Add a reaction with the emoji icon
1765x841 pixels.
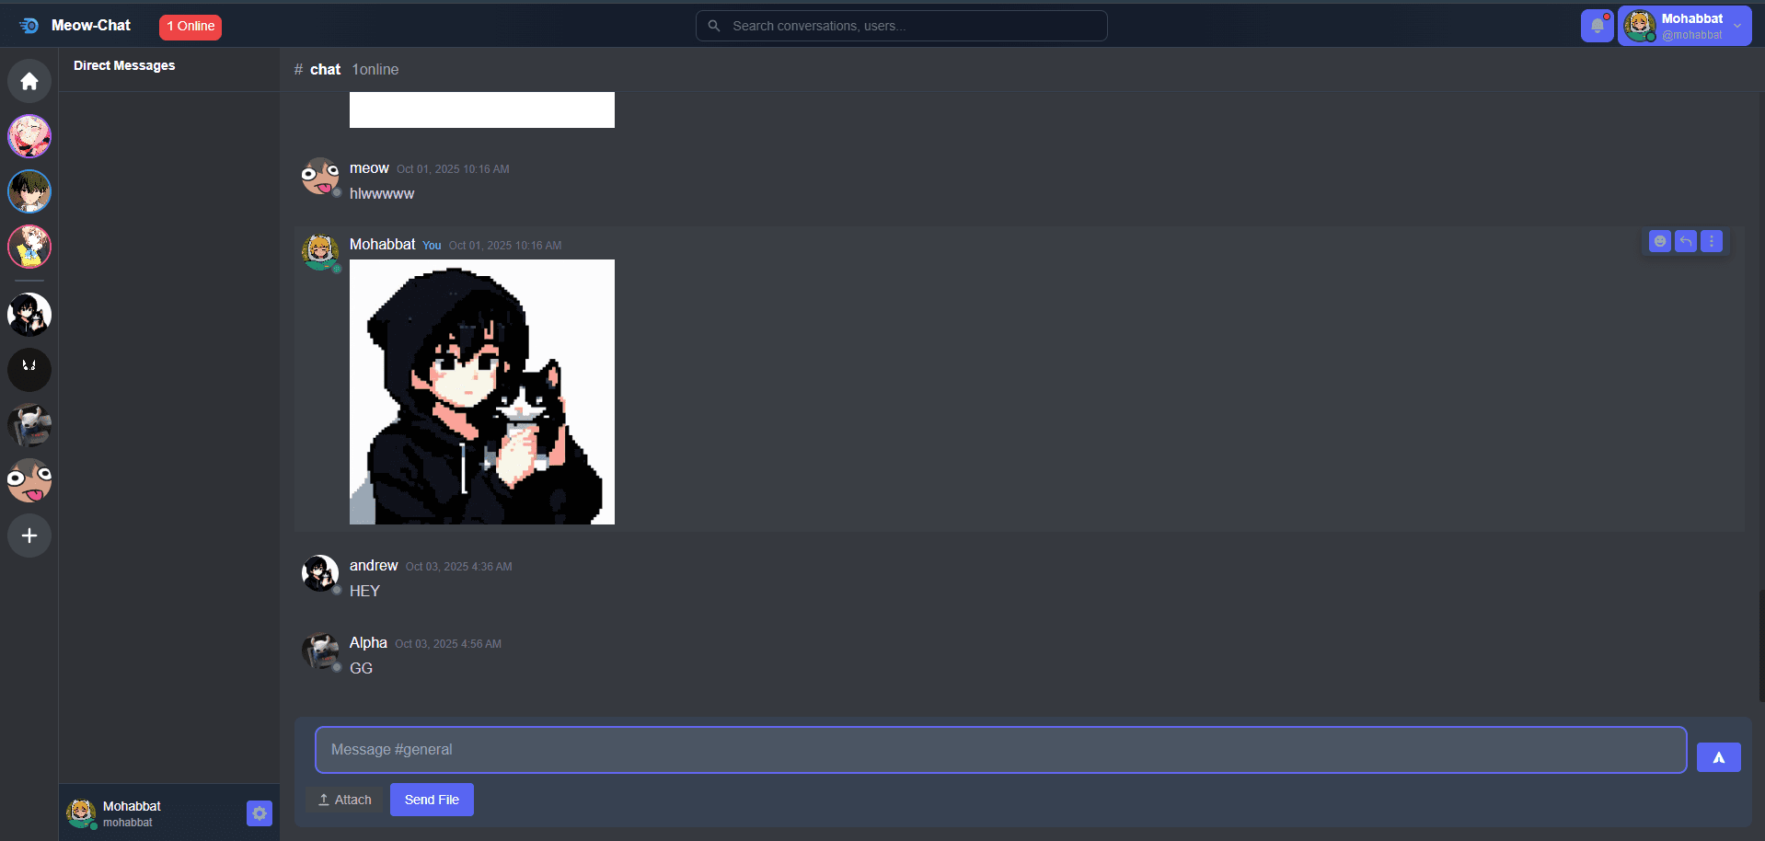[x=1659, y=241]
